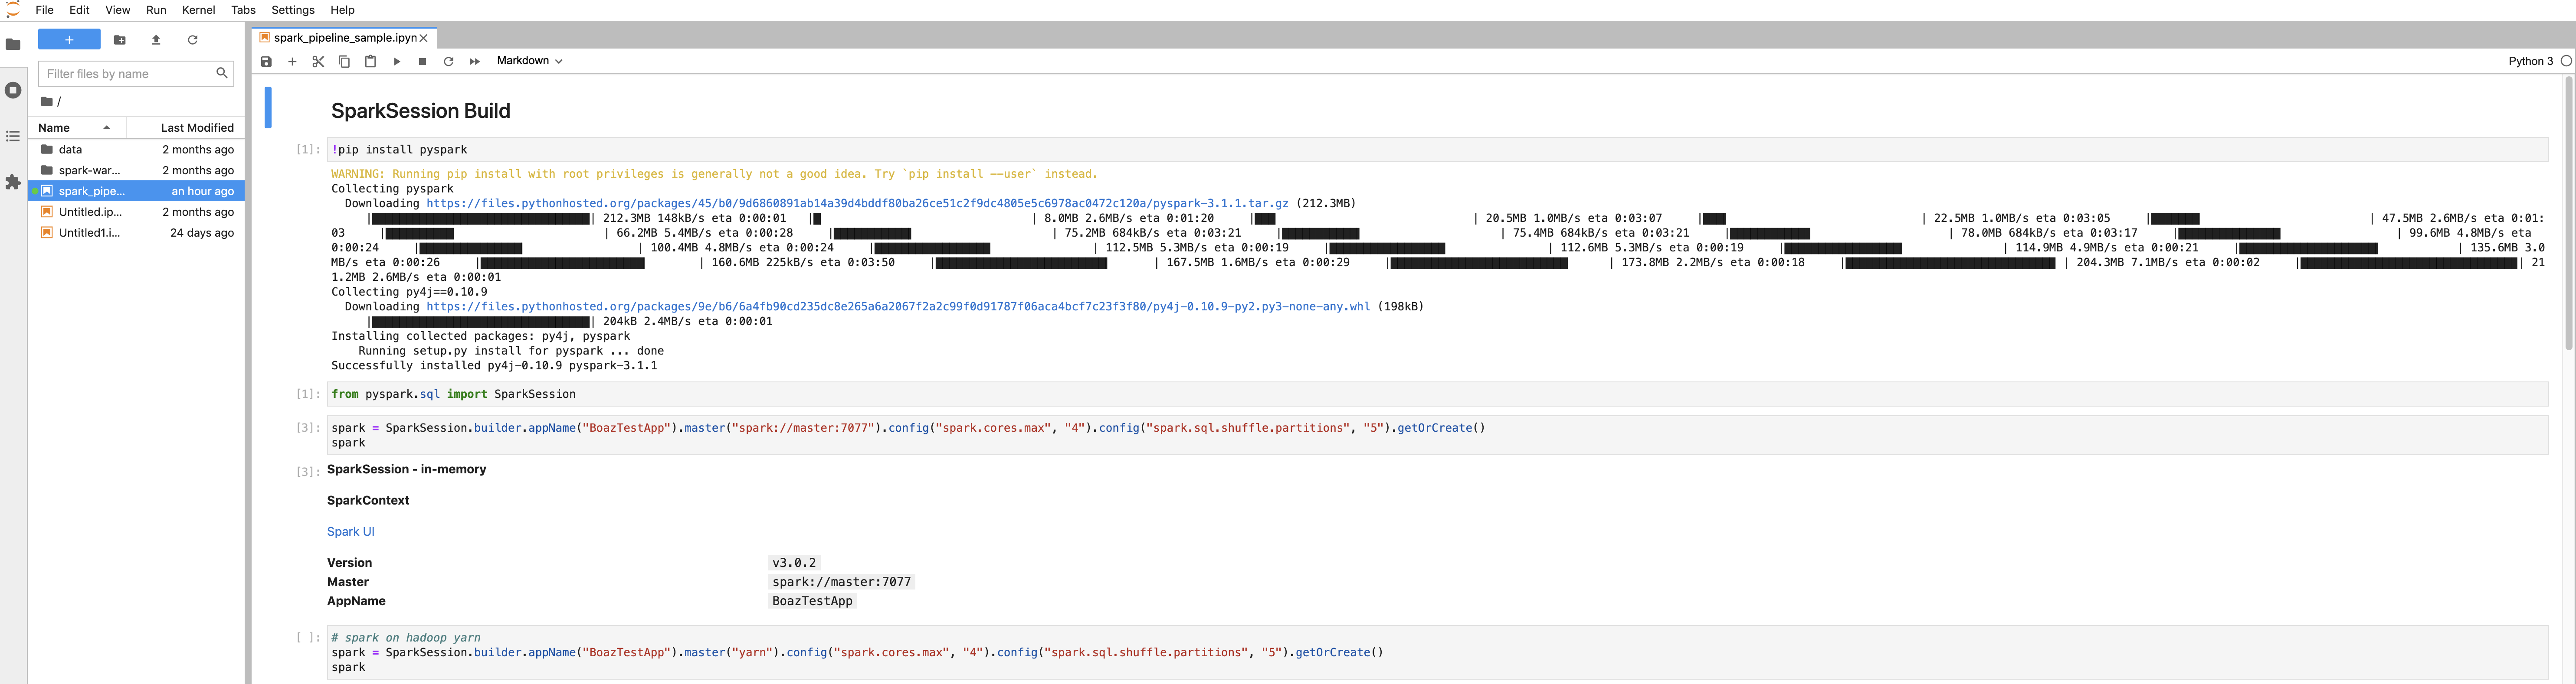The width and height of the screenshot is (2576, 684).
Task: Sort files by Name column
Action: pos(54,128)
